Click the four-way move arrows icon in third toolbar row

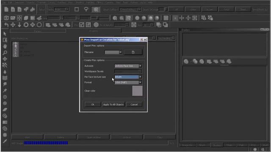click(13, 25)
